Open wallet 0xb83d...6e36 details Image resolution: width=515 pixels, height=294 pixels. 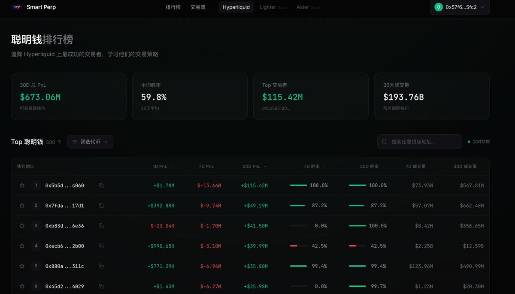click(x=64, y=226)
